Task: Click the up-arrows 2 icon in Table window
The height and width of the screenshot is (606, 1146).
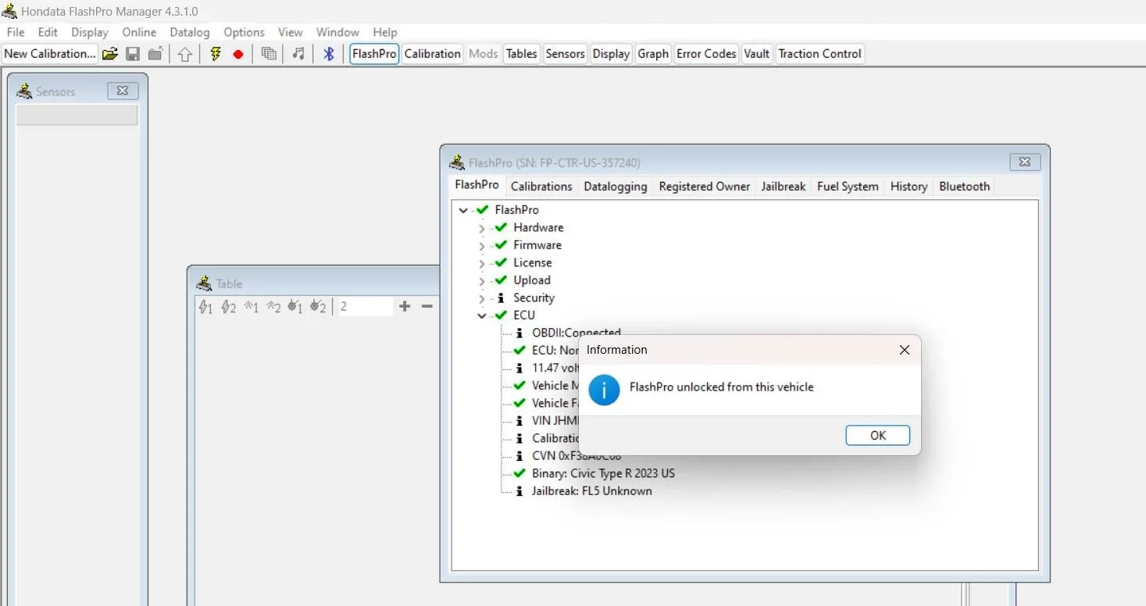Action: (x=273, y=307)
